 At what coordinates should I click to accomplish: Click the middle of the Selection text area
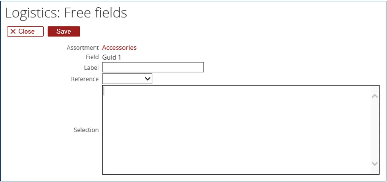[x=236, y=130]
